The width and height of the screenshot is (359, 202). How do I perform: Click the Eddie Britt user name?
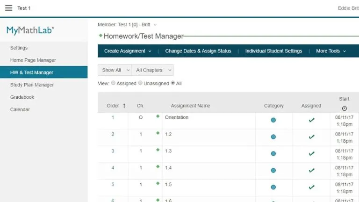348,8
